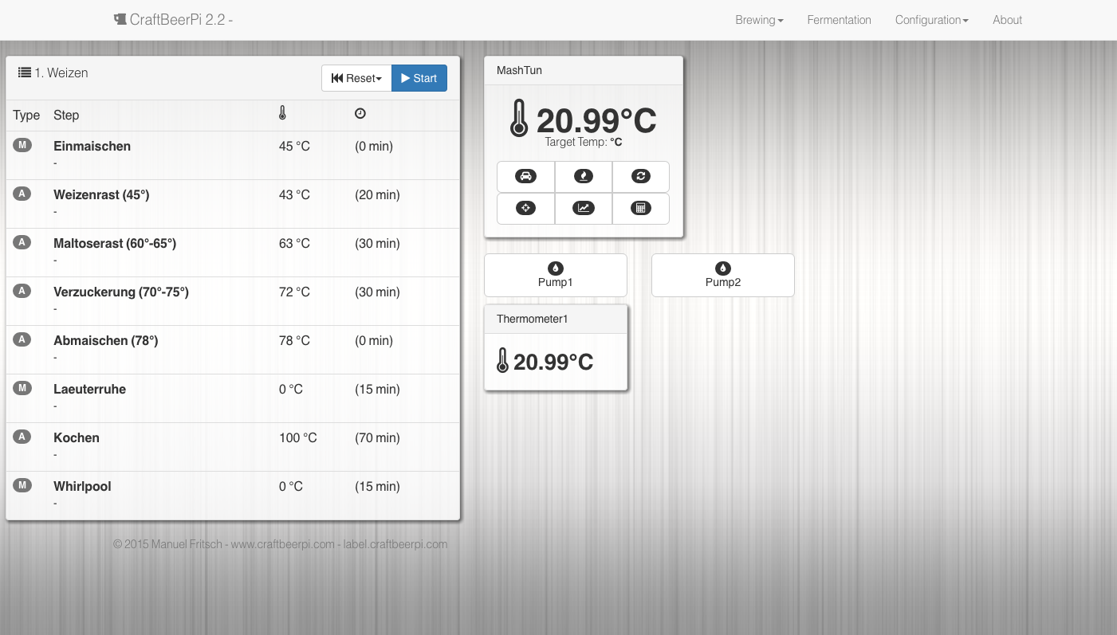This screenshot has height=635, width=1117.
Task: Click the circular arrows agitator icon in MashTun
Action: (641, 176)
